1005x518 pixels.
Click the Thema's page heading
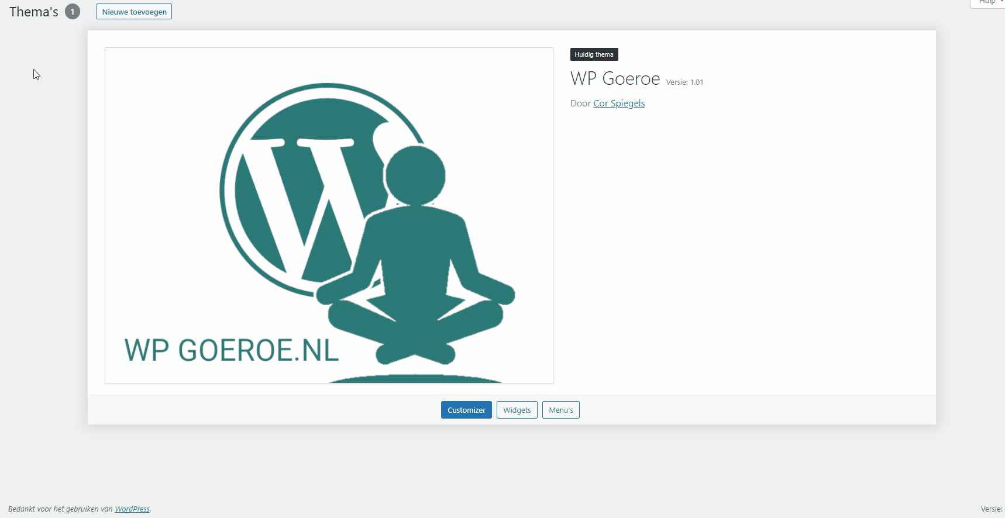click(x=34, y=12)
